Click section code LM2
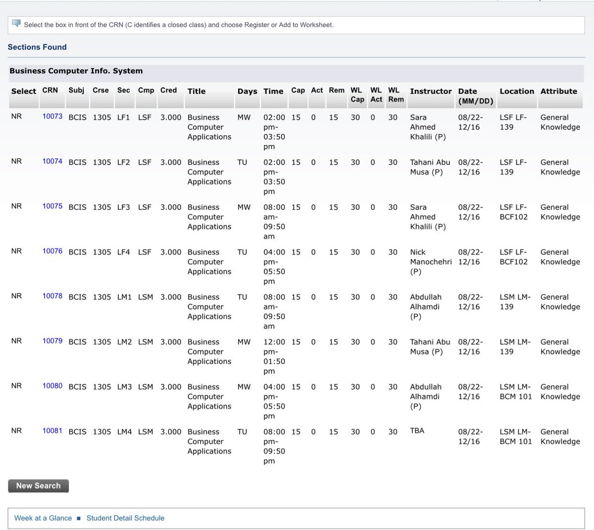Screen dimensions: 594x530 tap(125, 342)
